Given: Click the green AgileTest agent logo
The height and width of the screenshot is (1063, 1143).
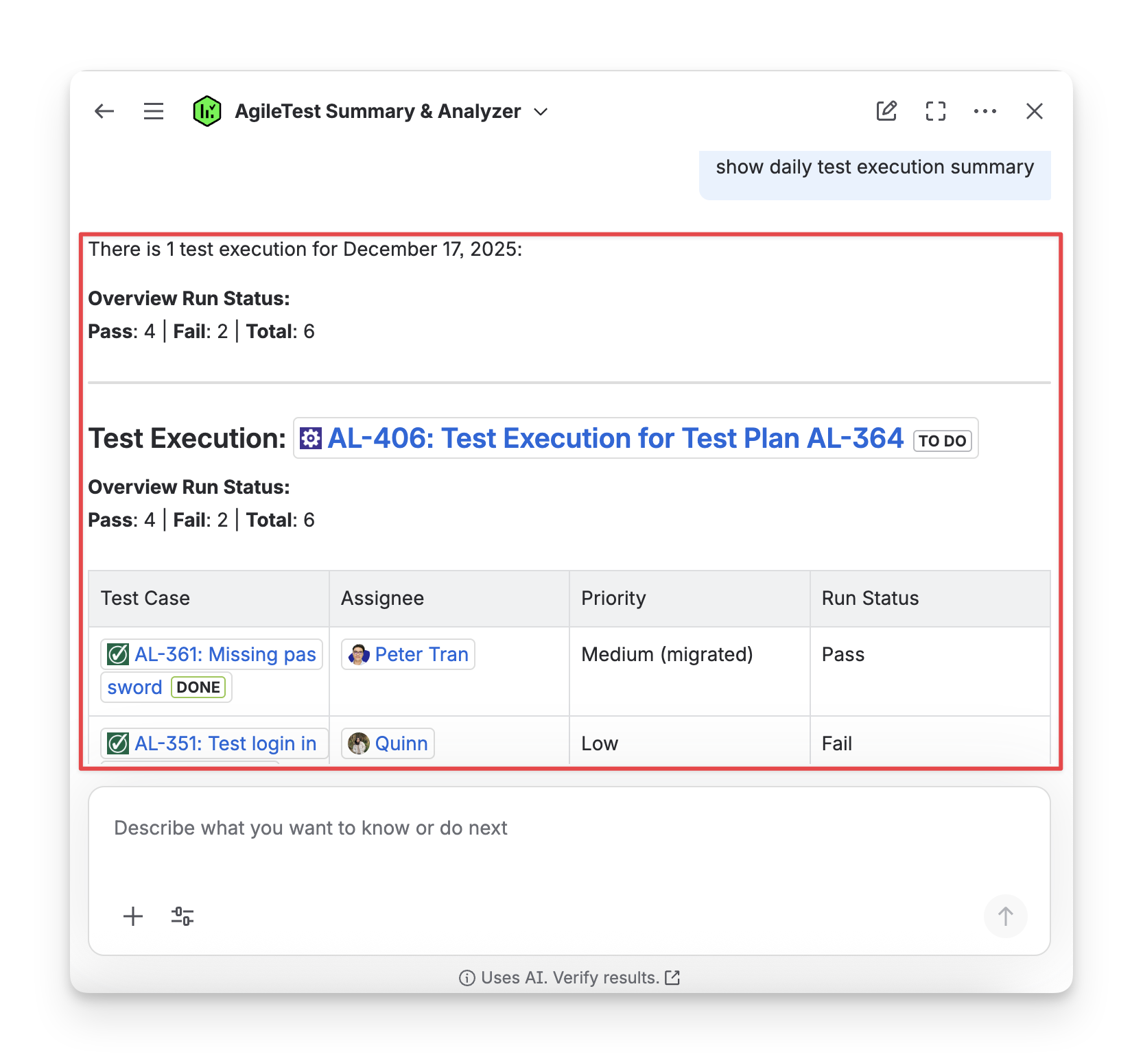Looking at the screenshot, I should pos(207,111).
